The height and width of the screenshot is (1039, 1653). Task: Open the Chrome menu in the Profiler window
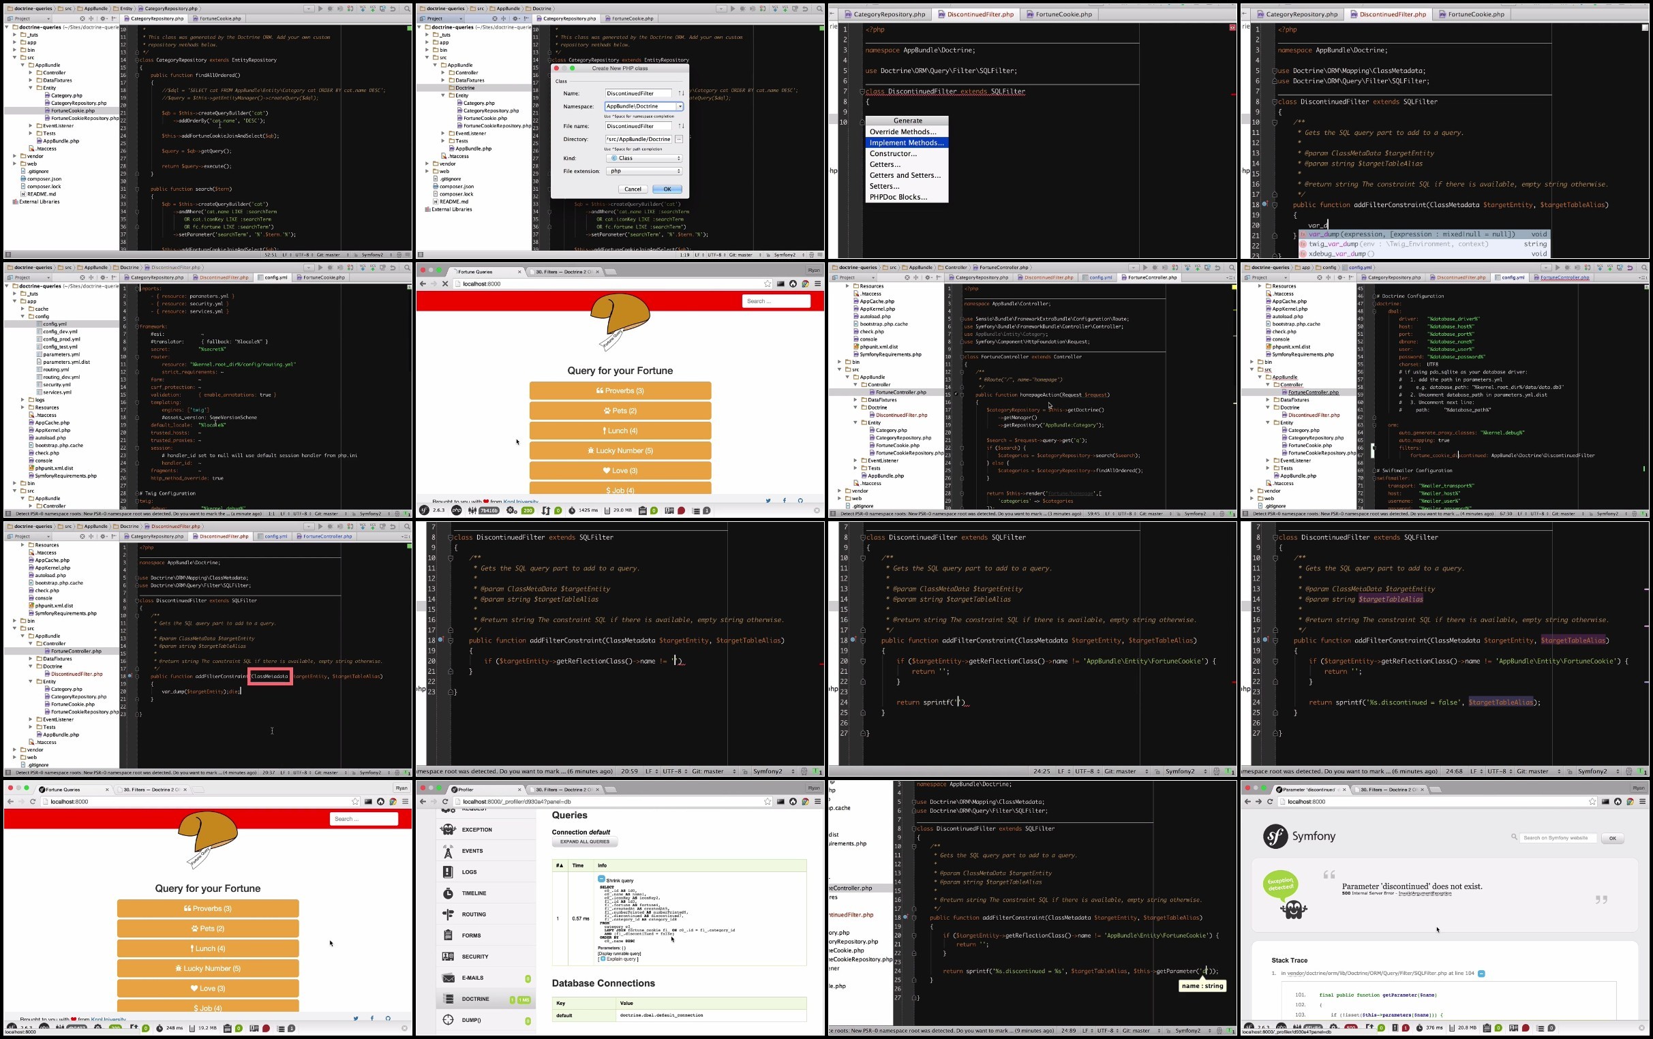(817, 801)
